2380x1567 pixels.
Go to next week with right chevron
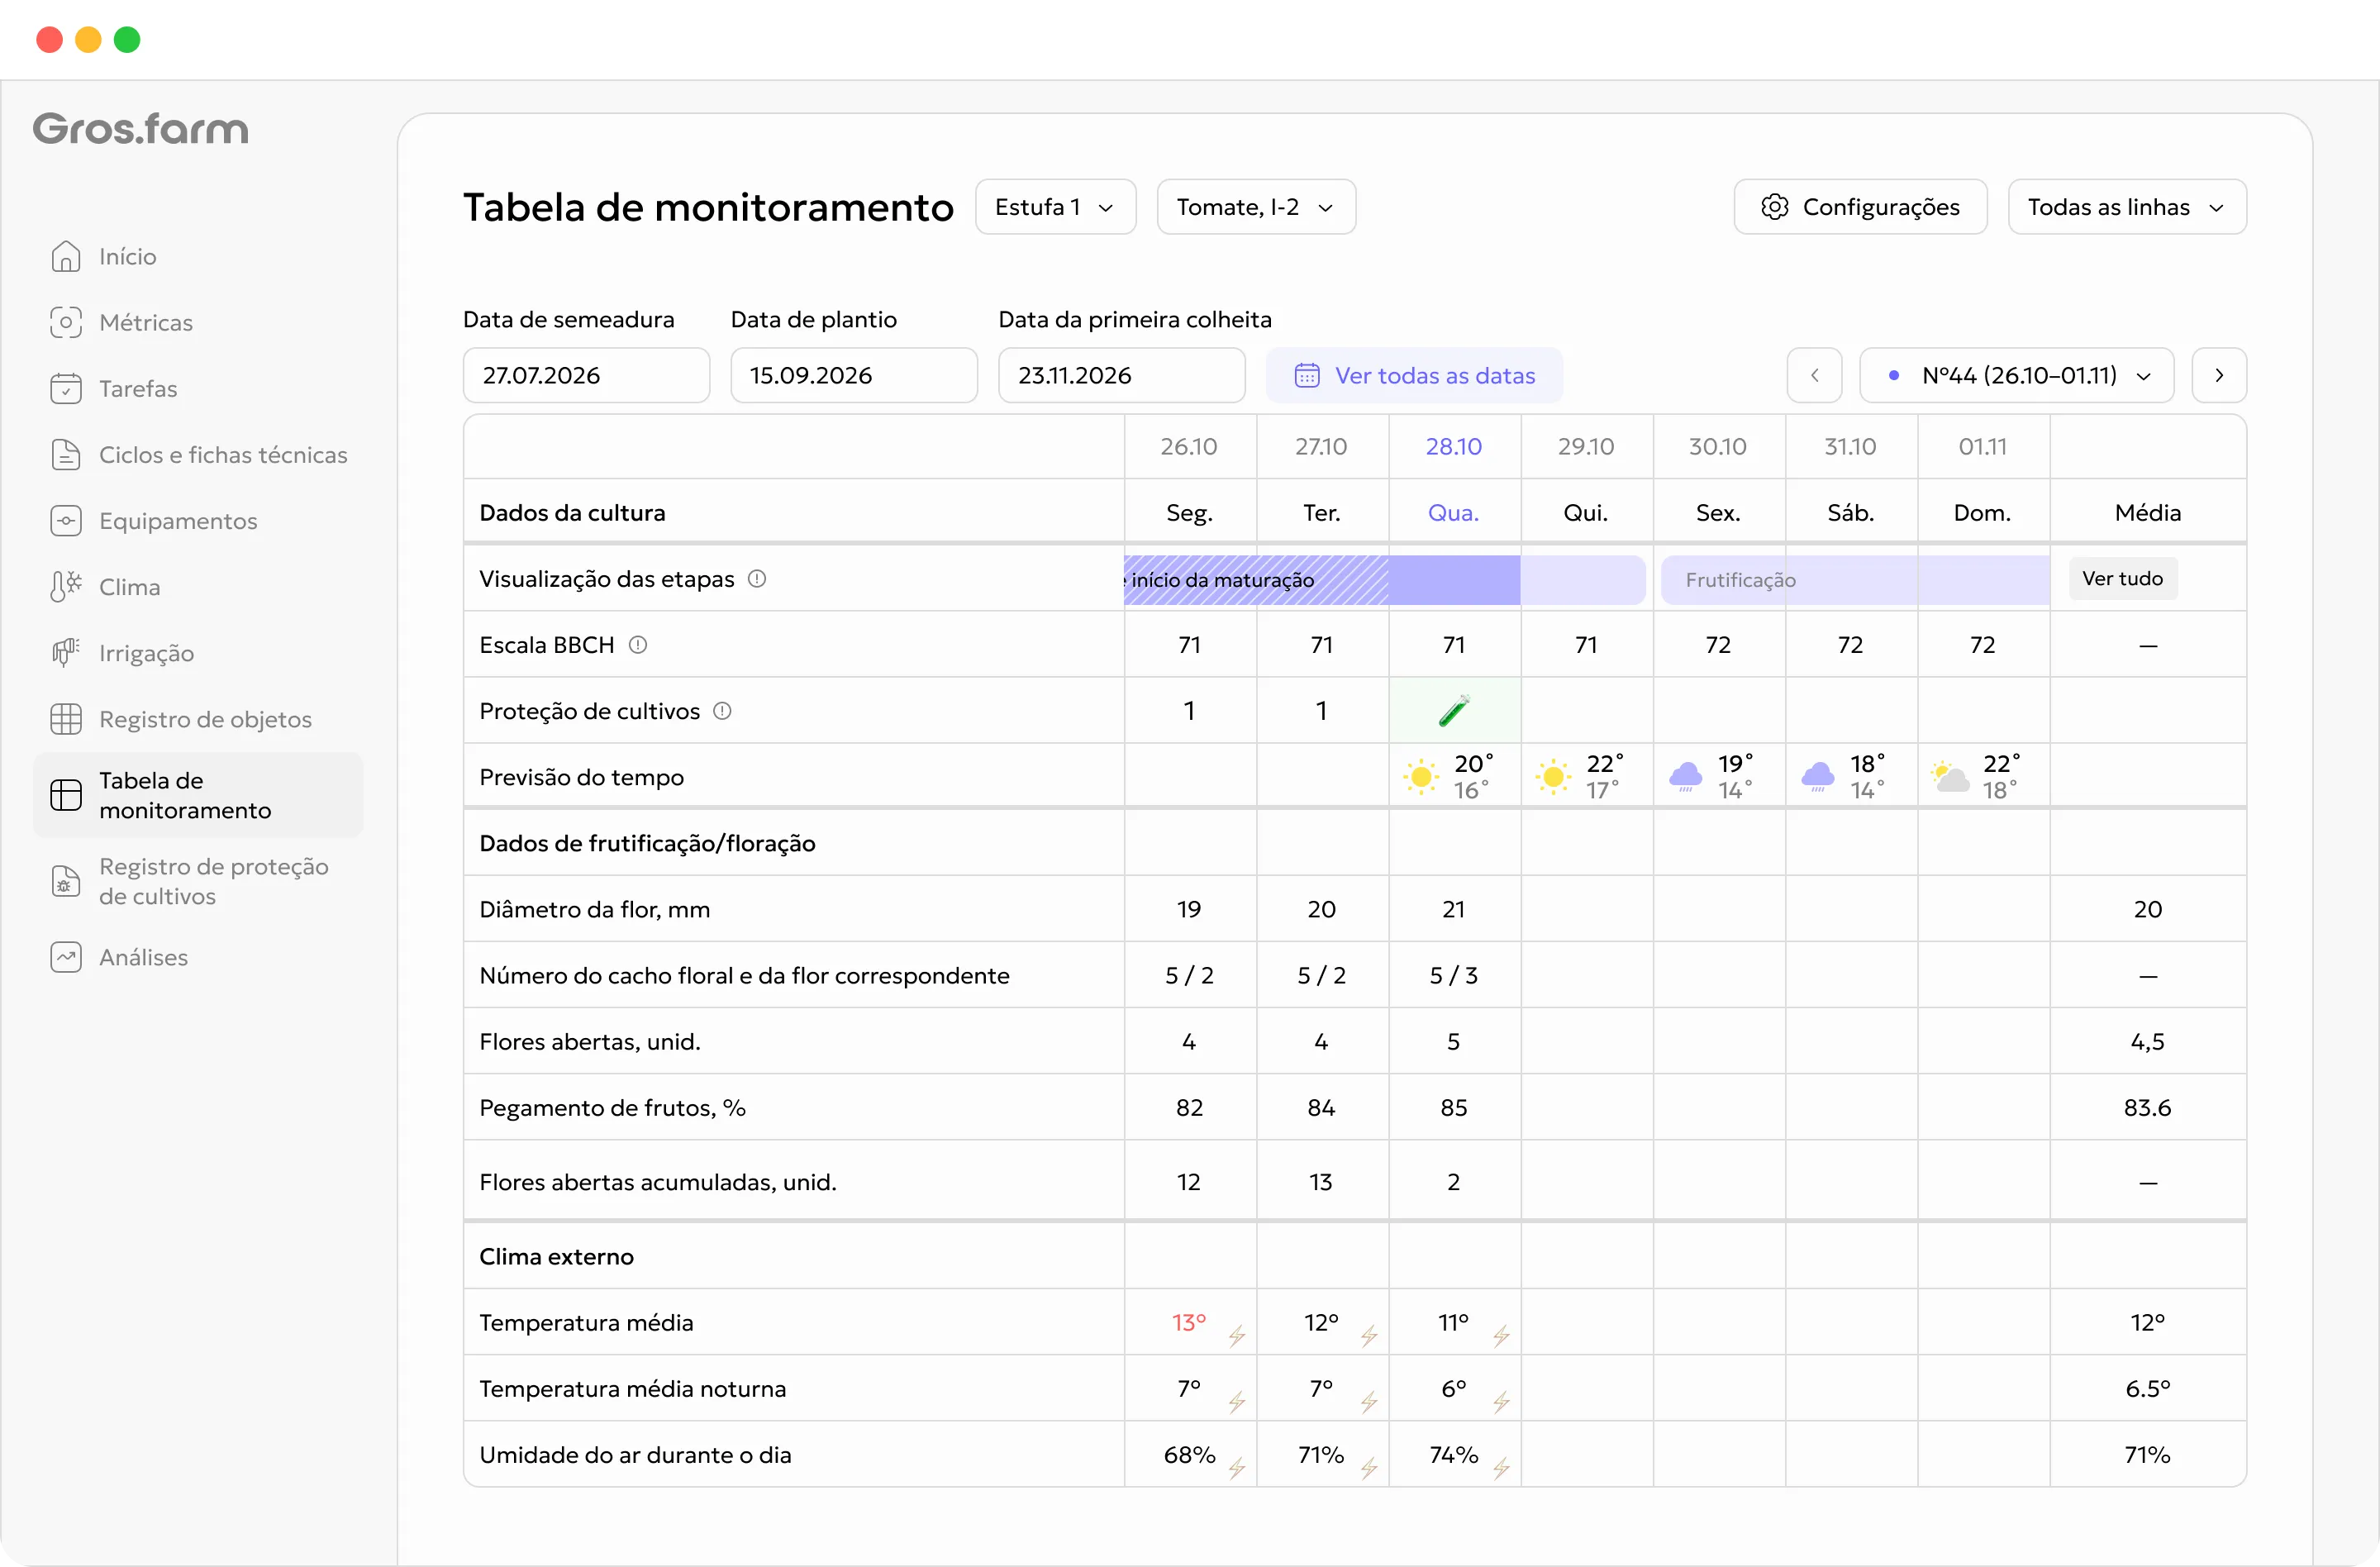[2219, 375]
